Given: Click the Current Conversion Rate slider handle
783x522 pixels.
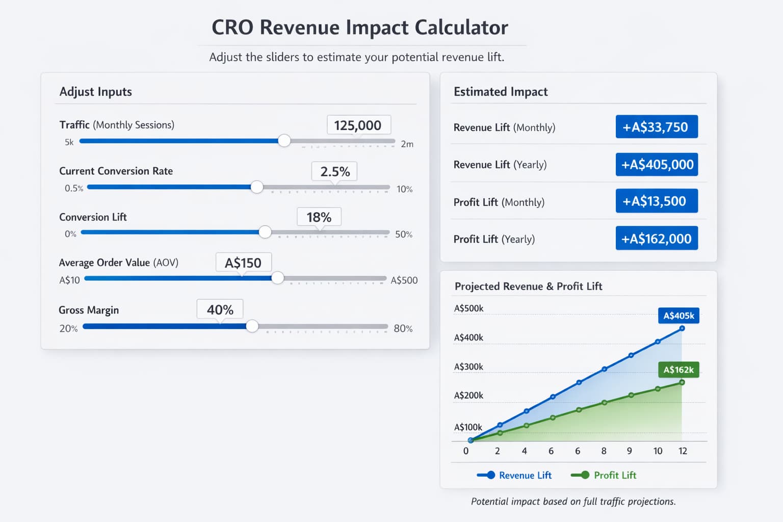Looking at the screenshot, I should coord(257,187).
